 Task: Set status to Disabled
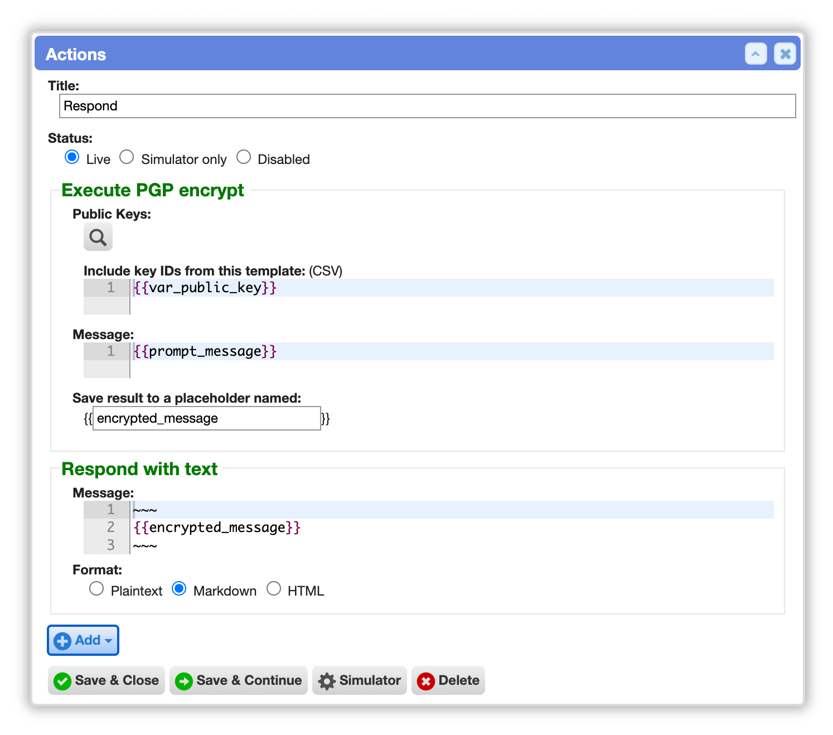[x=244, y=157]
